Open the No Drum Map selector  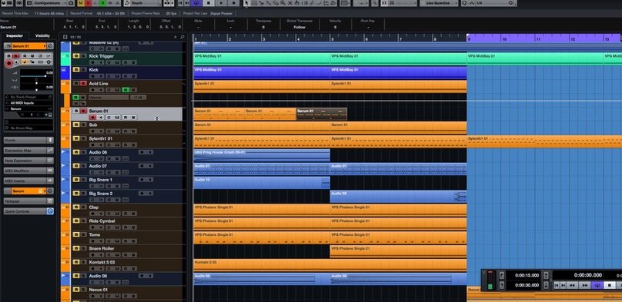coord(28,128)
